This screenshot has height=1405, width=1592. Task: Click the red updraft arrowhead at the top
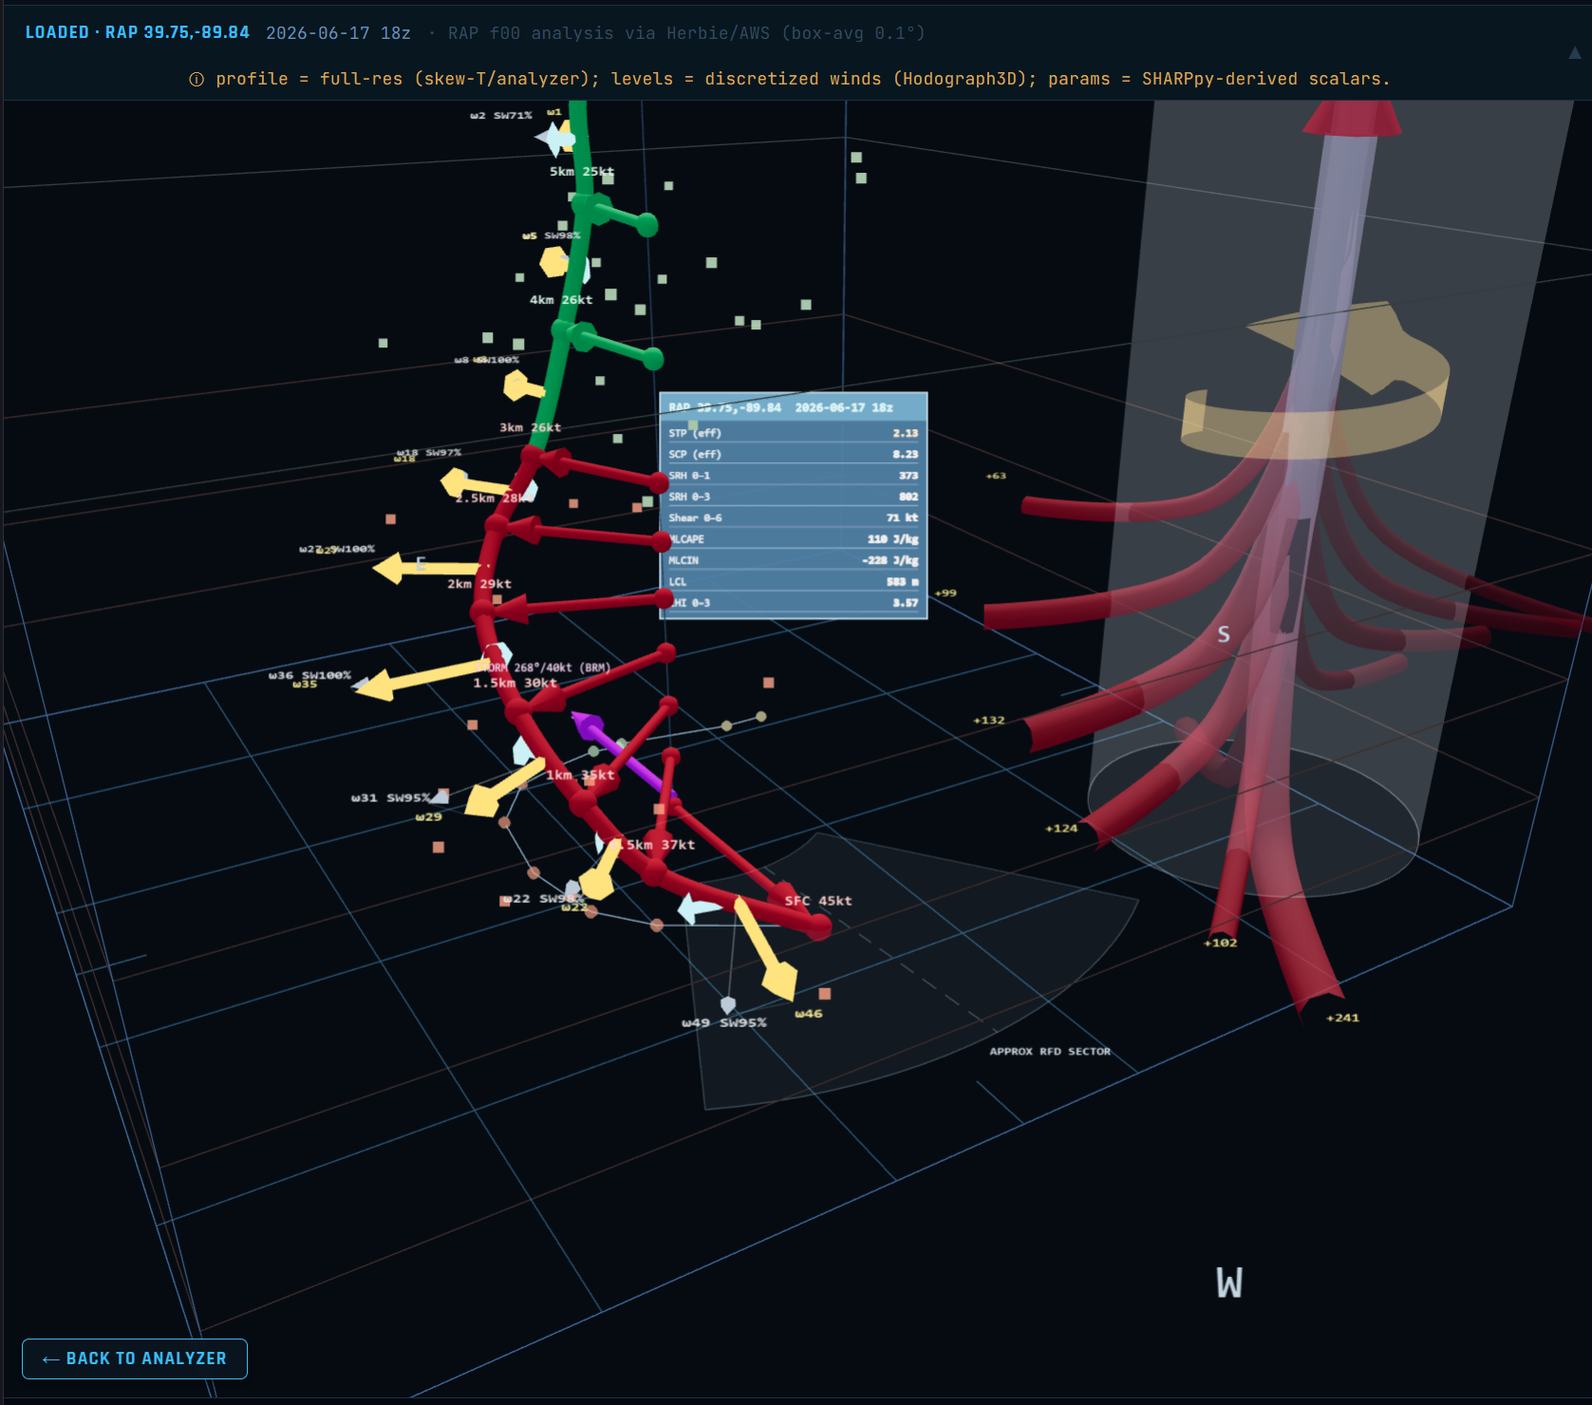pos(1352,118)
